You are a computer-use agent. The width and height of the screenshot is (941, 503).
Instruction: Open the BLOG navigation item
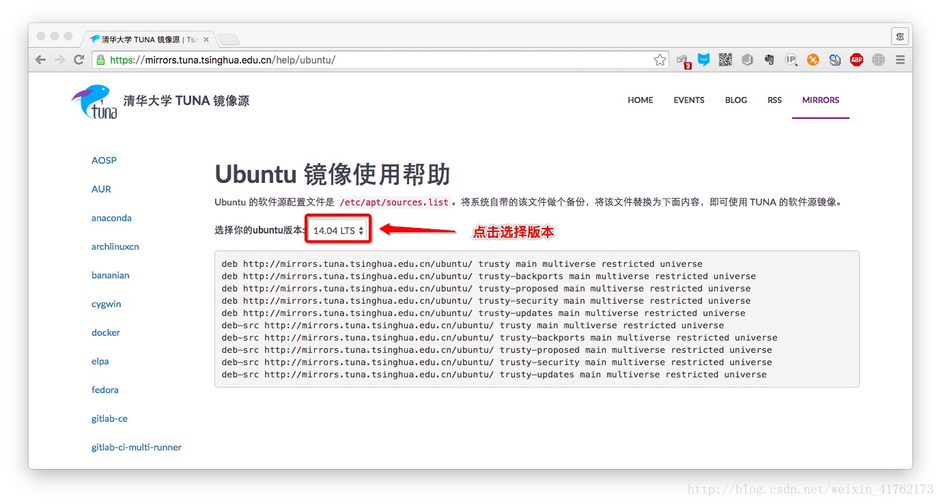(736, 100)
